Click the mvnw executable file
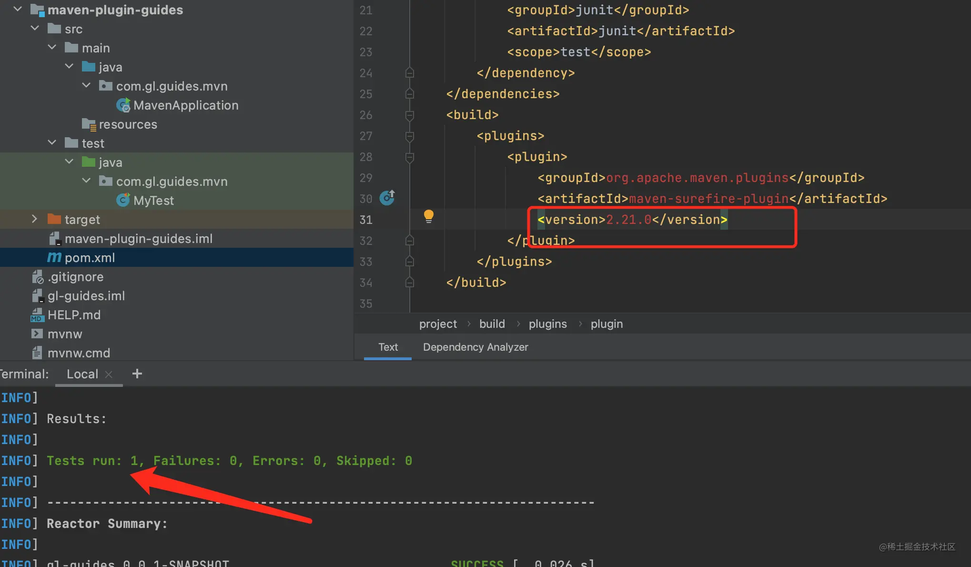Viewport: 971px width, 567px height. (x=65, y=334)
